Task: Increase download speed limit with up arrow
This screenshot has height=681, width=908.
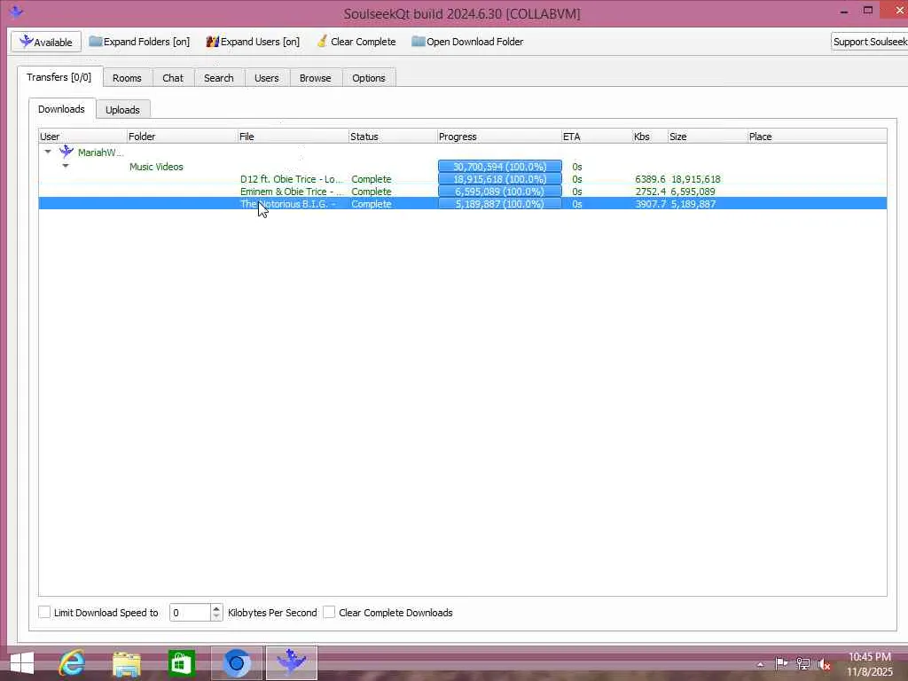Action: (216, 608)
